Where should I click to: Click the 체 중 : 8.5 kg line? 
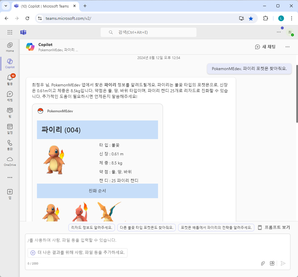pos(111,163)
